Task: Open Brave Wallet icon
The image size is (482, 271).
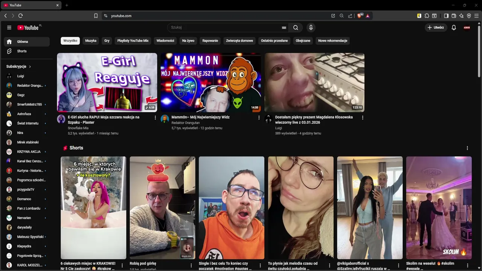Action: tap(454, 16)
